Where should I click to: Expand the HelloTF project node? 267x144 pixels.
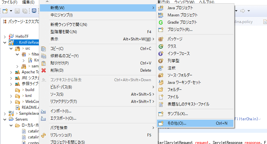coord(5,36)
